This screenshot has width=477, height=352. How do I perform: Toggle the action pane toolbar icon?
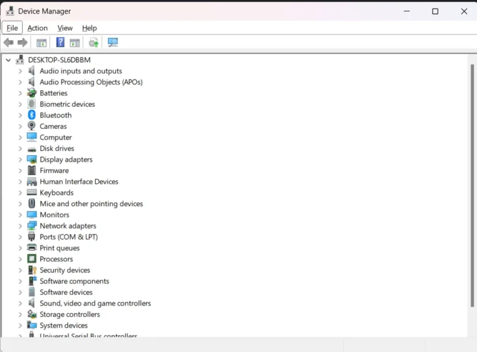click(75, 43)
